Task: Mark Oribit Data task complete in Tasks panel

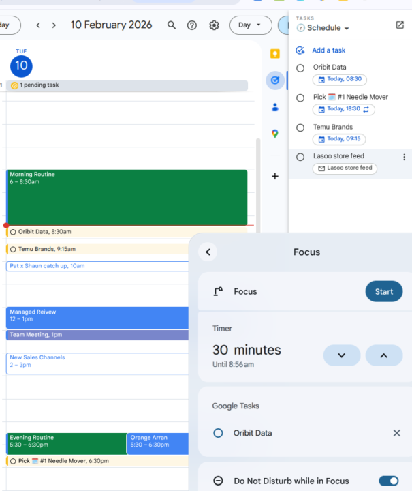Action: click(x=300, y=68)
